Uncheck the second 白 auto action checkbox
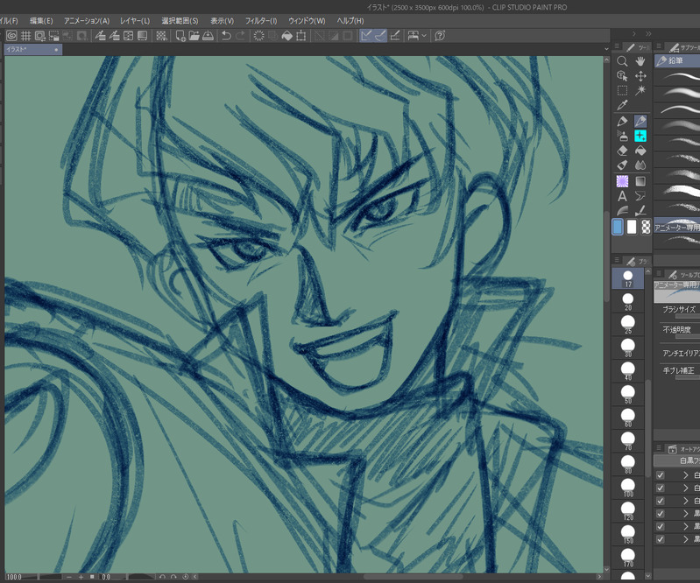The height and width of the screenshot is (583, 700). [661, 488]
